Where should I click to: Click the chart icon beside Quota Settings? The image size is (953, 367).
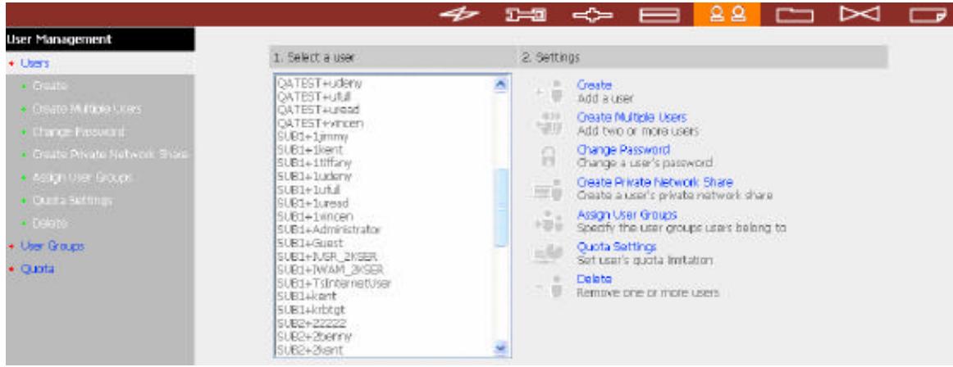[549, 253]
